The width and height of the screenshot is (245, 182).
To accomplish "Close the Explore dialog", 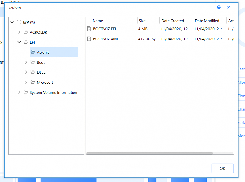I will pyautogui.click(x=229, y=7).
